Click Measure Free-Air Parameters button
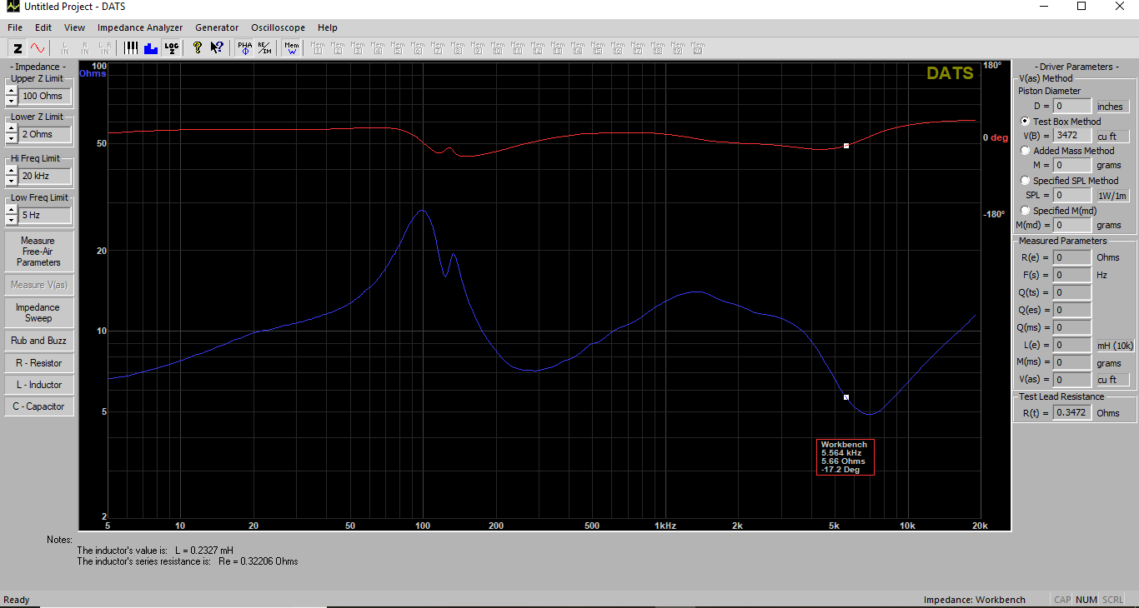This screenshot has height=608, width=1139. (38, 252)
